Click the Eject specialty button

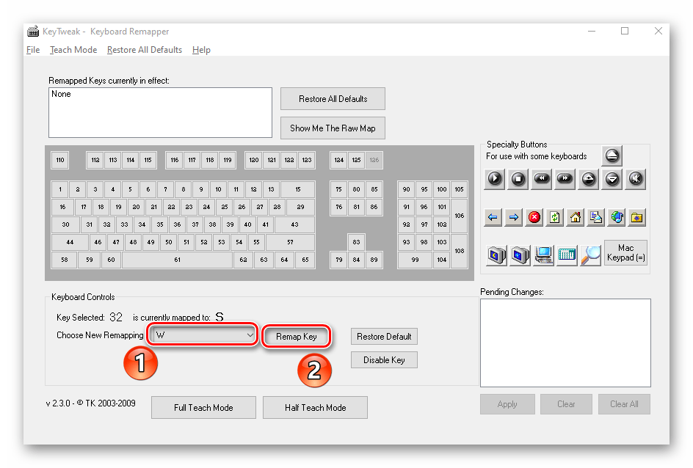tap(612, 156)
